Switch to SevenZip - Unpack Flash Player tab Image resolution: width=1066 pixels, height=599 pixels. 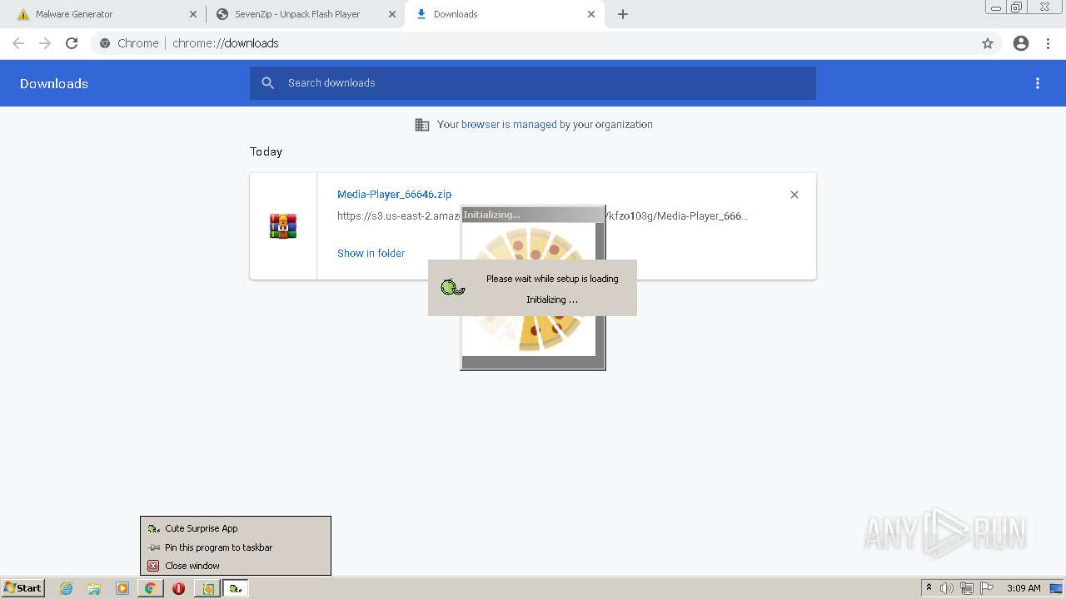point(305,14)
